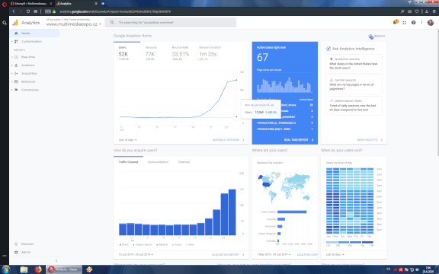Screen dimensions: 439x274
Task: Click the help question mark icon
Action: 413,22
